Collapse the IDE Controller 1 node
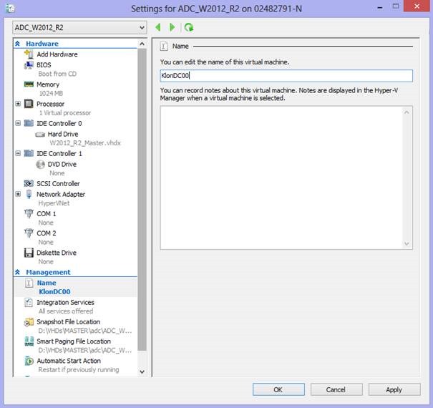The height and width of the screenshot is (408, 433). pos(18,153)
